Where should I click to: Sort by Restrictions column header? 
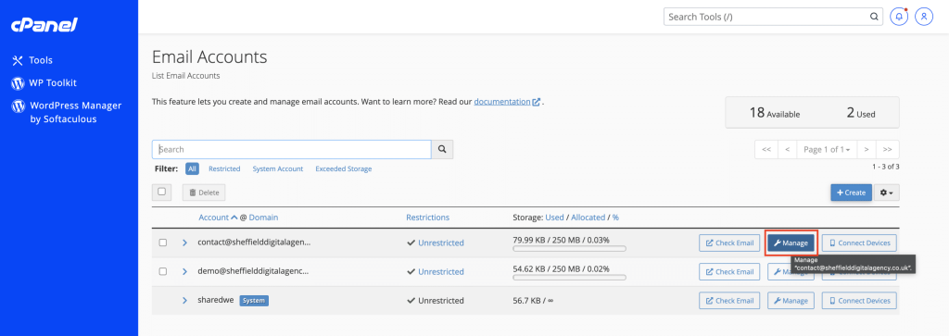click(428, 218)
